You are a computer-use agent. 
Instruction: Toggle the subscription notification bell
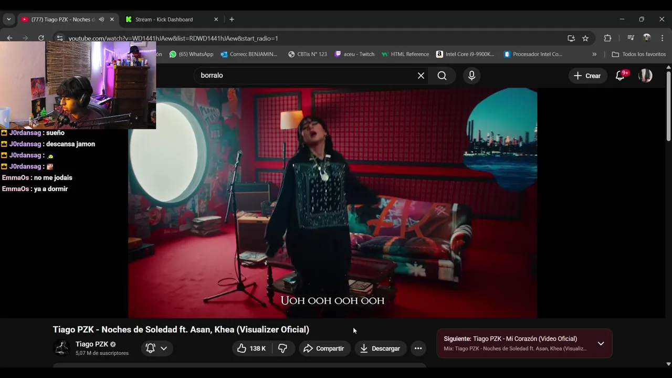click(150, 348)
